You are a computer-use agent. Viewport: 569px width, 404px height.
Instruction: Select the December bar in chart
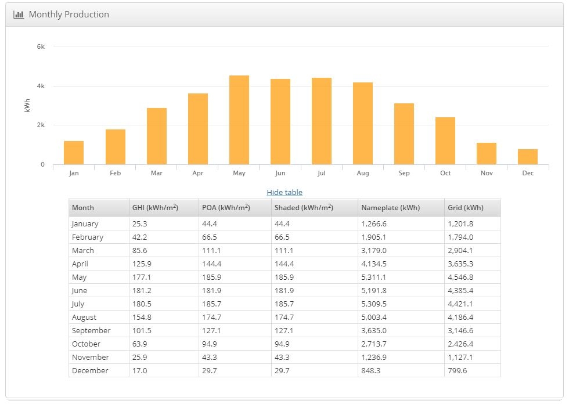528,157
